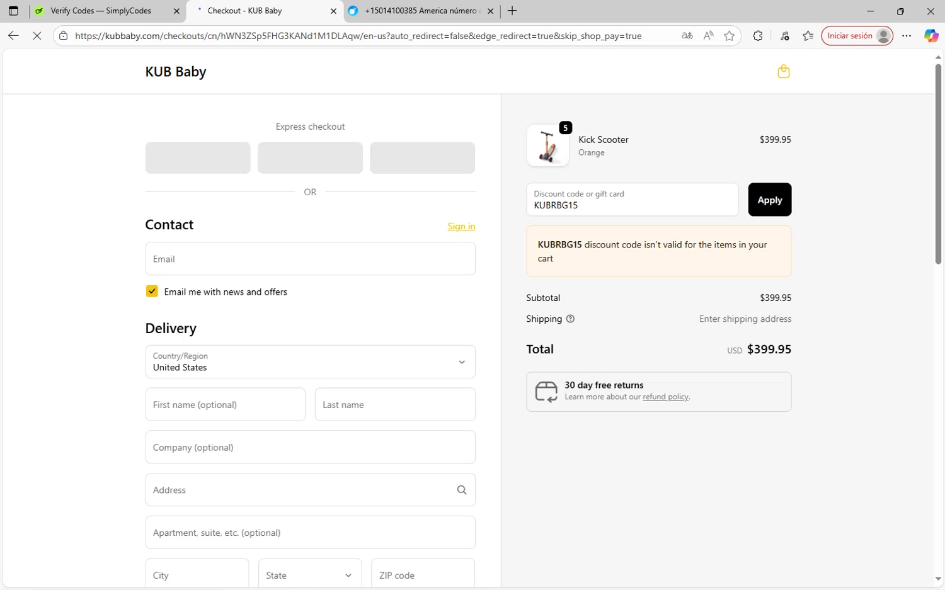
Task: Click the middle express checkout button
Action: pyautogui.click(x=310, y=157)
